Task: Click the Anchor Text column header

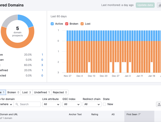Action: [75, 114]
